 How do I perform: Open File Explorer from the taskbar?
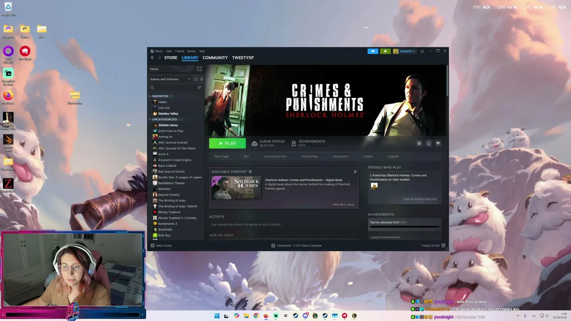click(x=246, y=316)
